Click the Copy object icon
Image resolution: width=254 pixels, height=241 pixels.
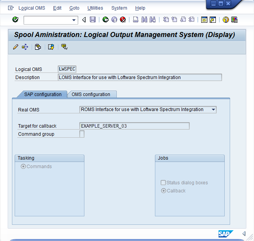click(x=38, y=47)
